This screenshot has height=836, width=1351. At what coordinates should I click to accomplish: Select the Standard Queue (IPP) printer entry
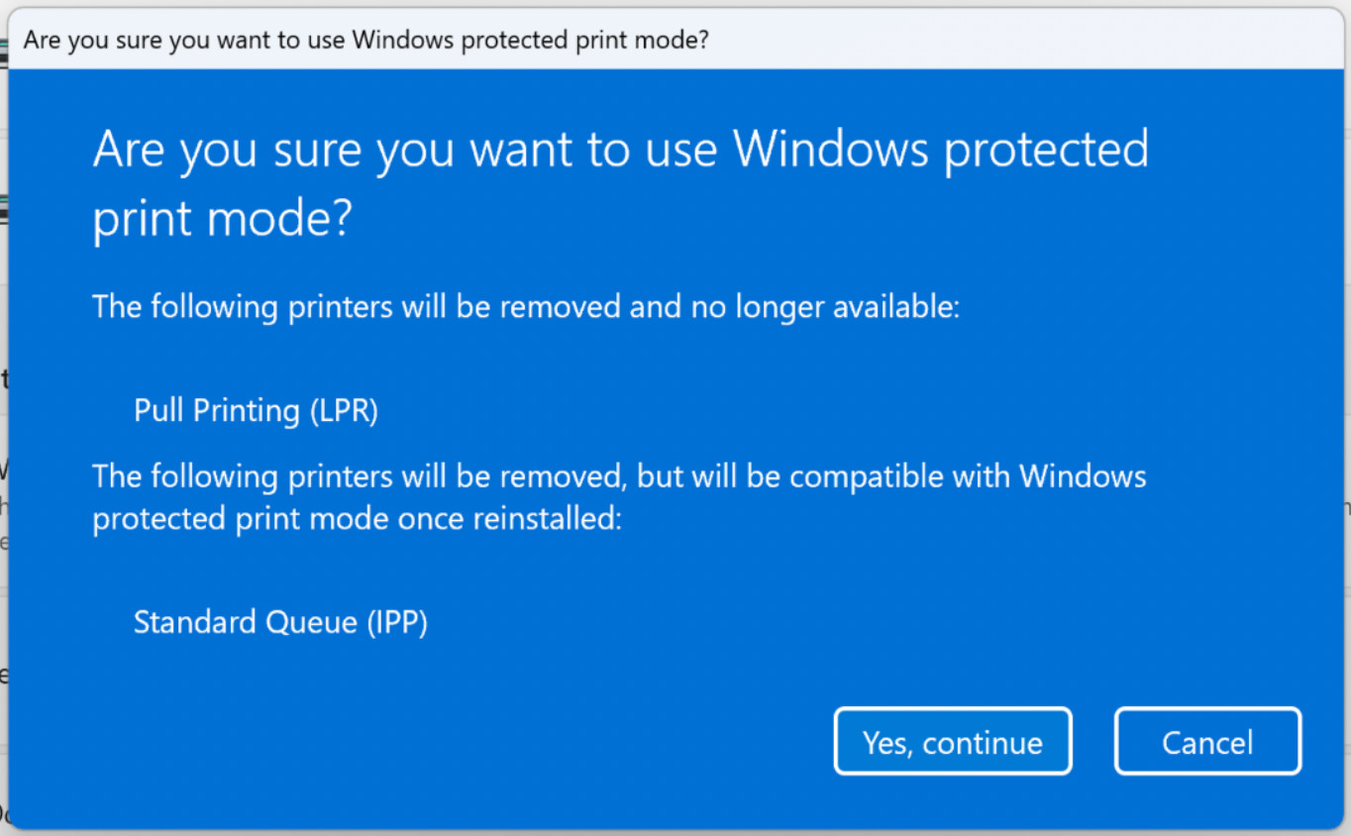(280, 622)
